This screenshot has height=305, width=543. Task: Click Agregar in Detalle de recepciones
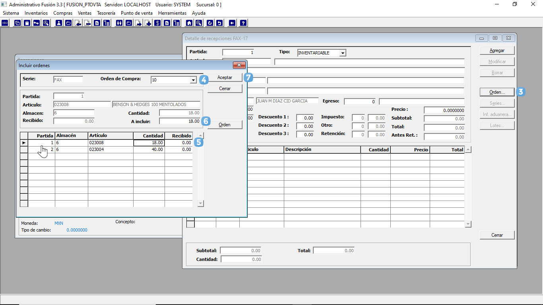click(497, 50)
